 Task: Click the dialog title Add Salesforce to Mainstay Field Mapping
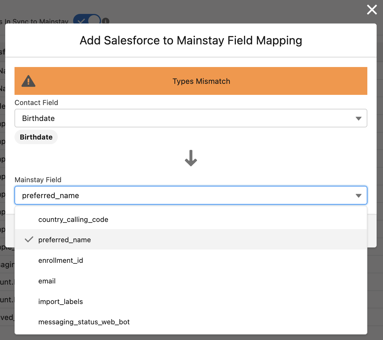191,40
